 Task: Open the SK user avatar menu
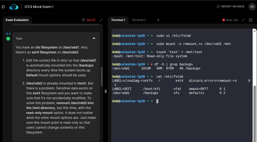pyautogui.click(x=252, y=7)
